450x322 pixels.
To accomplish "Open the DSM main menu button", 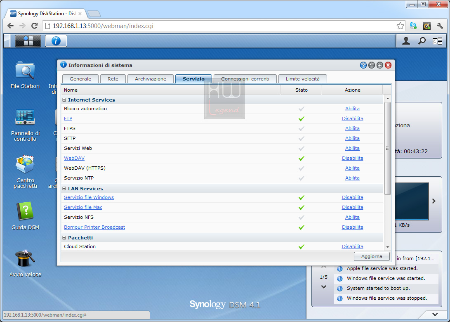I will 28,41.
